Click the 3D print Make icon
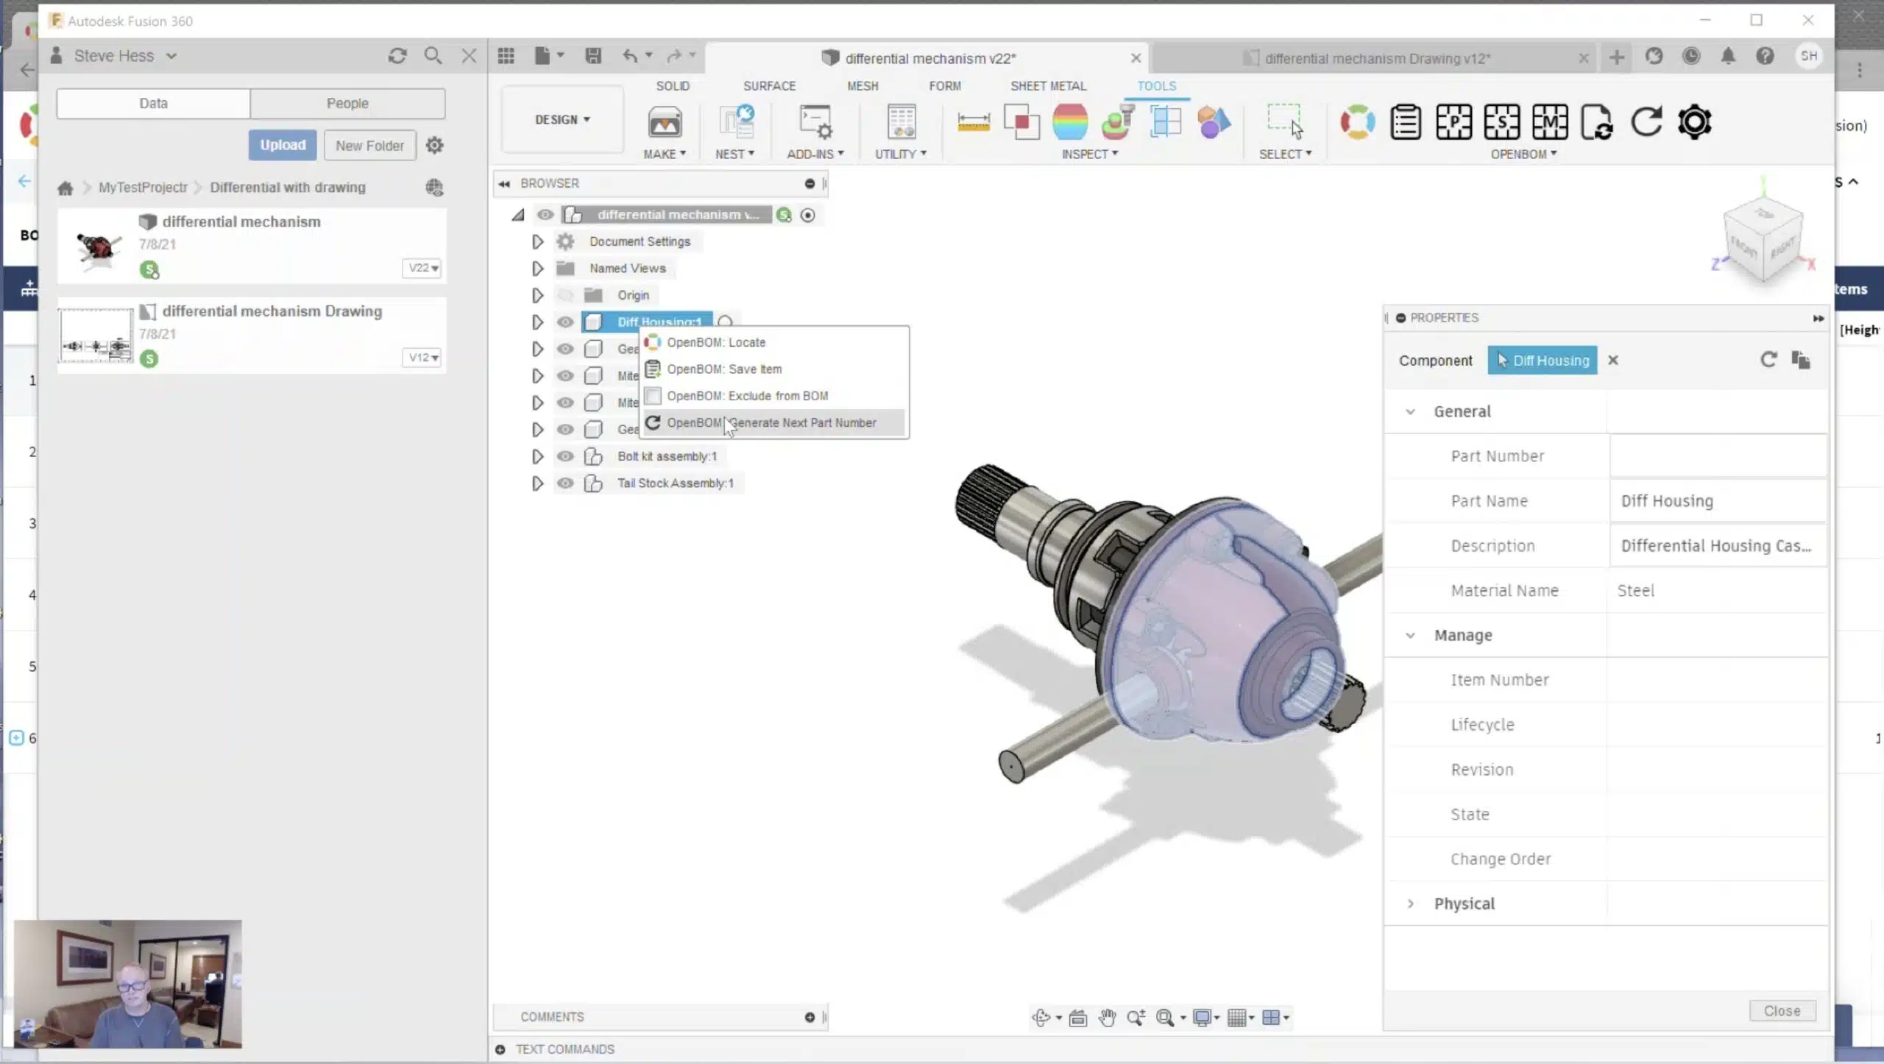1884x1064 pixels. point(665,122)
